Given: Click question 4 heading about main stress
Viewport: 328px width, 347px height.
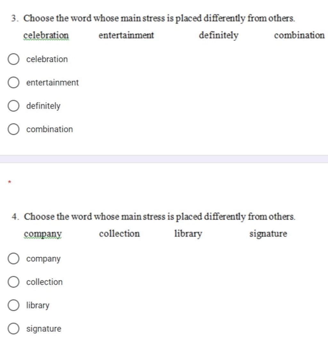Looking at the screenshot, I should [x=154, y=217].
